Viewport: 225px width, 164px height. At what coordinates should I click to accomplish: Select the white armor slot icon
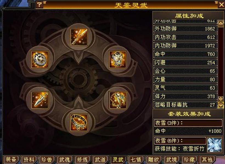pos(118,59)
